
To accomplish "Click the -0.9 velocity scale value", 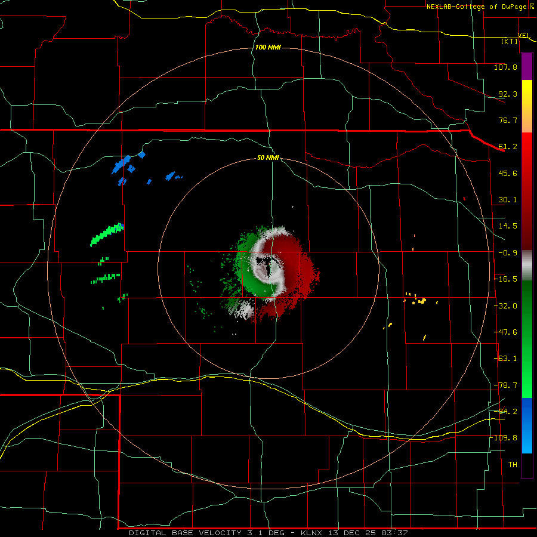I will click(508, 253).
